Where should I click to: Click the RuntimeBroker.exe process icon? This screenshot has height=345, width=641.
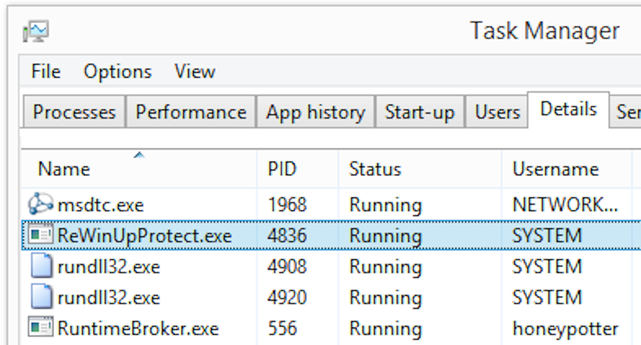[40, 328]
